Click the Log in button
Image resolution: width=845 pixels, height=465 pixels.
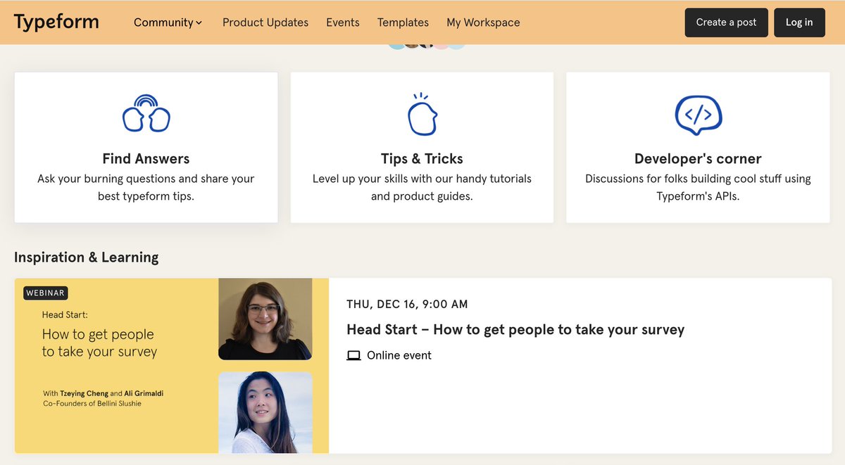coord(799,23)
